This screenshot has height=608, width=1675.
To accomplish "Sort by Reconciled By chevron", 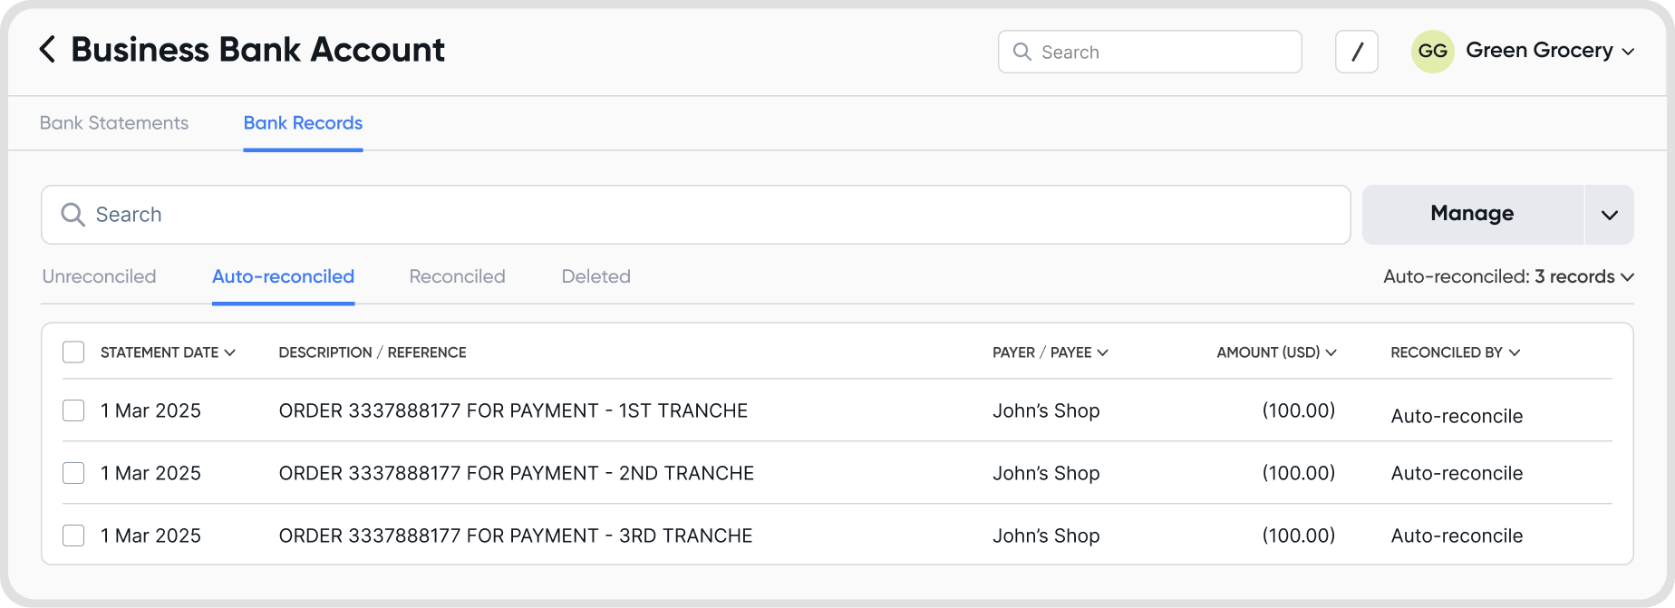I will click(1515, 352).
